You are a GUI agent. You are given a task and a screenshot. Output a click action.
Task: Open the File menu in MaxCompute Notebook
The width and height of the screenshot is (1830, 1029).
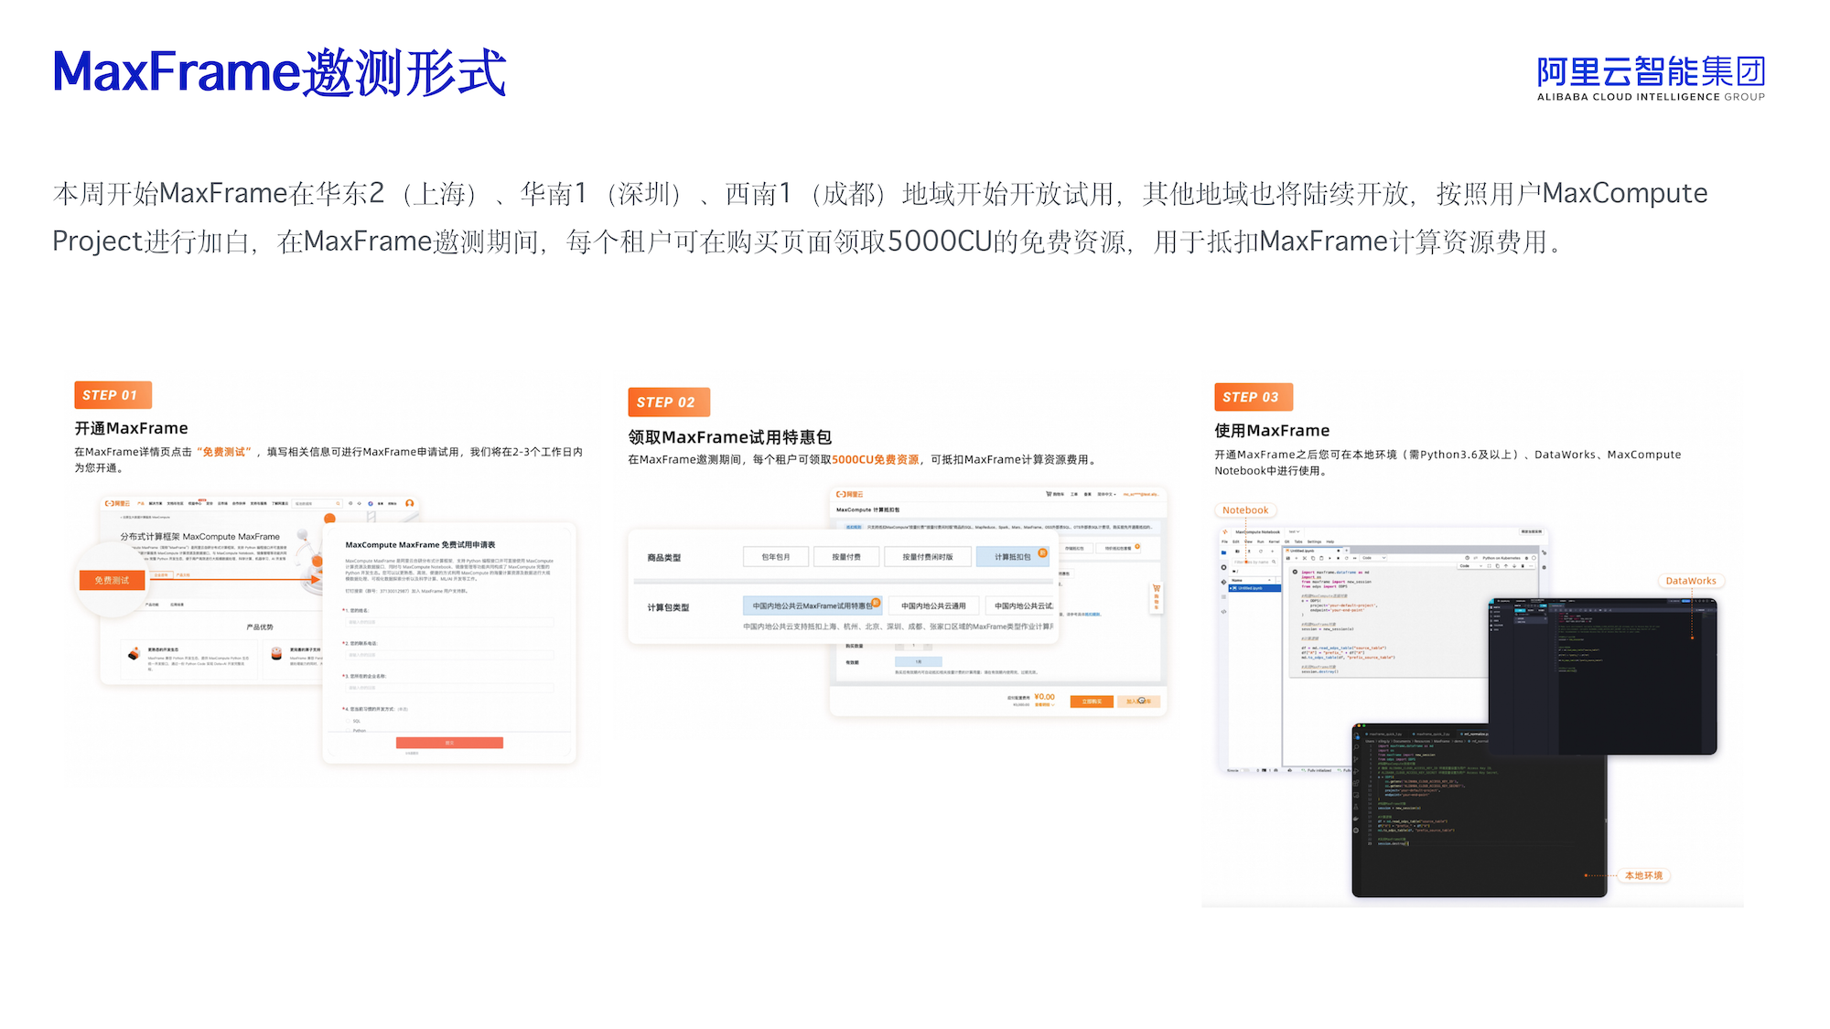point(1224,541)
